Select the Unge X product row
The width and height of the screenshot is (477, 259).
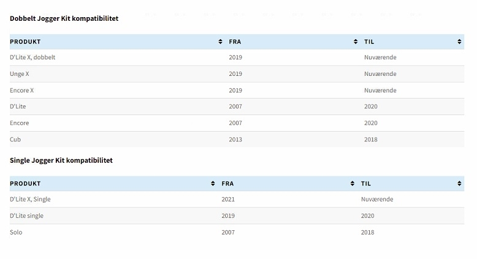pos(237,74)
